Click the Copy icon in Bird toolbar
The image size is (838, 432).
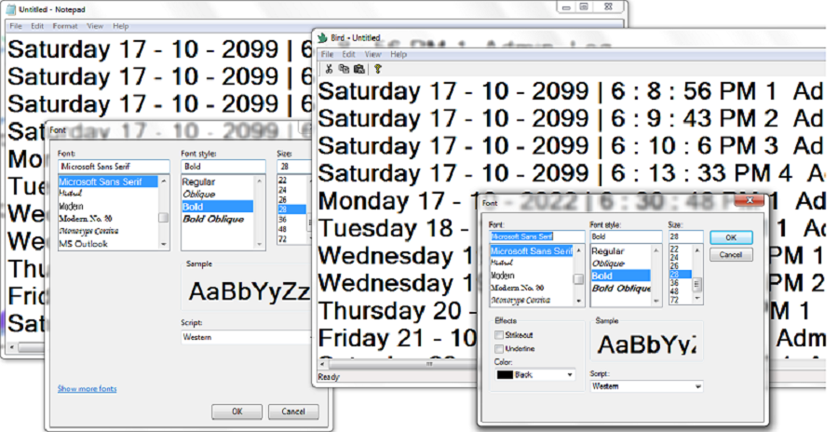point(344,69)
